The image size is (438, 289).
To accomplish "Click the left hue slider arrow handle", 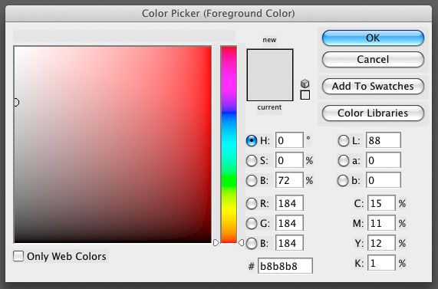I will [216, 243].
